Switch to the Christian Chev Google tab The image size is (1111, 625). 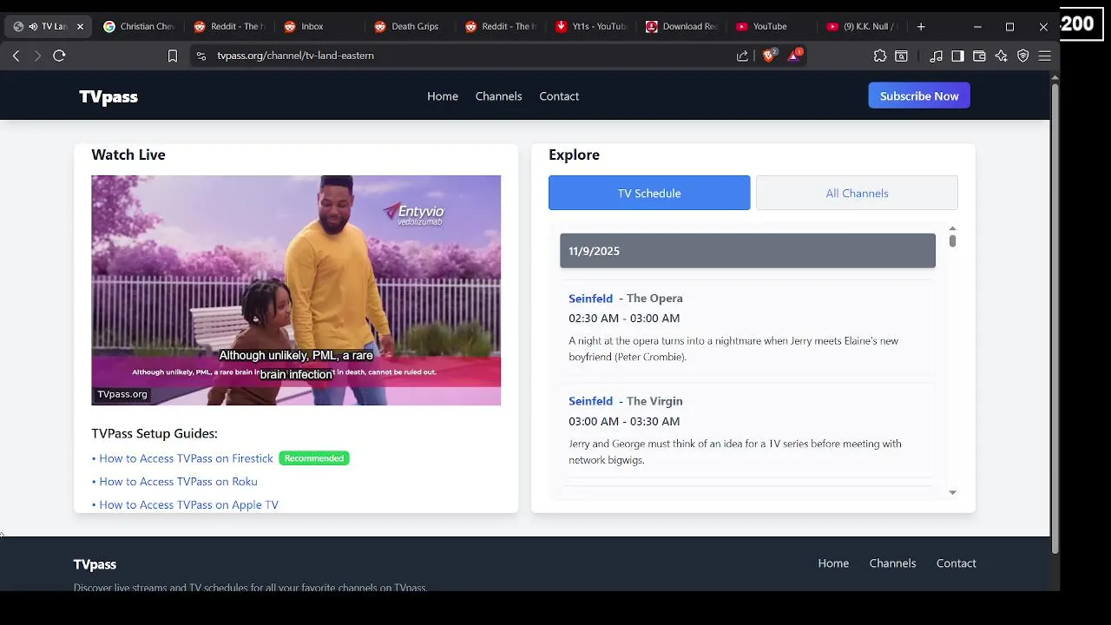139,27
